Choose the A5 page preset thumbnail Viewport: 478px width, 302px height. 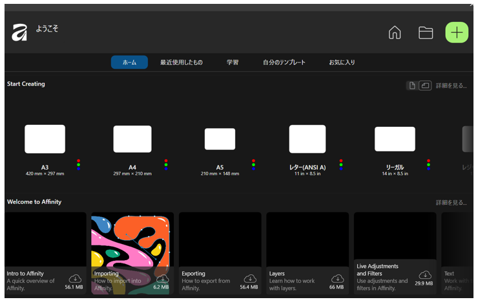[x=220, y=139]
